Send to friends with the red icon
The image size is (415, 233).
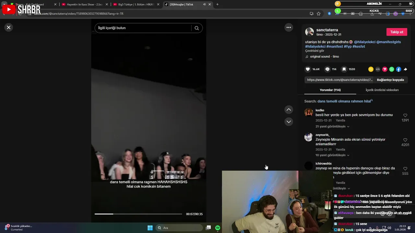pyautogui.click(x=385, y=69)
